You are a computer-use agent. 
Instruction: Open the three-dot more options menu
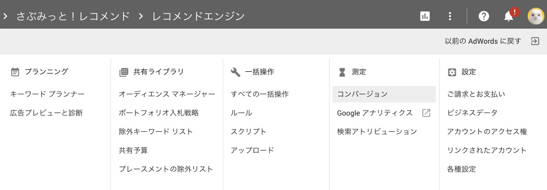click(x=450, y=16)
